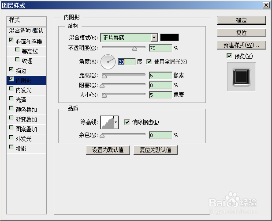Click the 大小 value field

[x=160, y=95]
